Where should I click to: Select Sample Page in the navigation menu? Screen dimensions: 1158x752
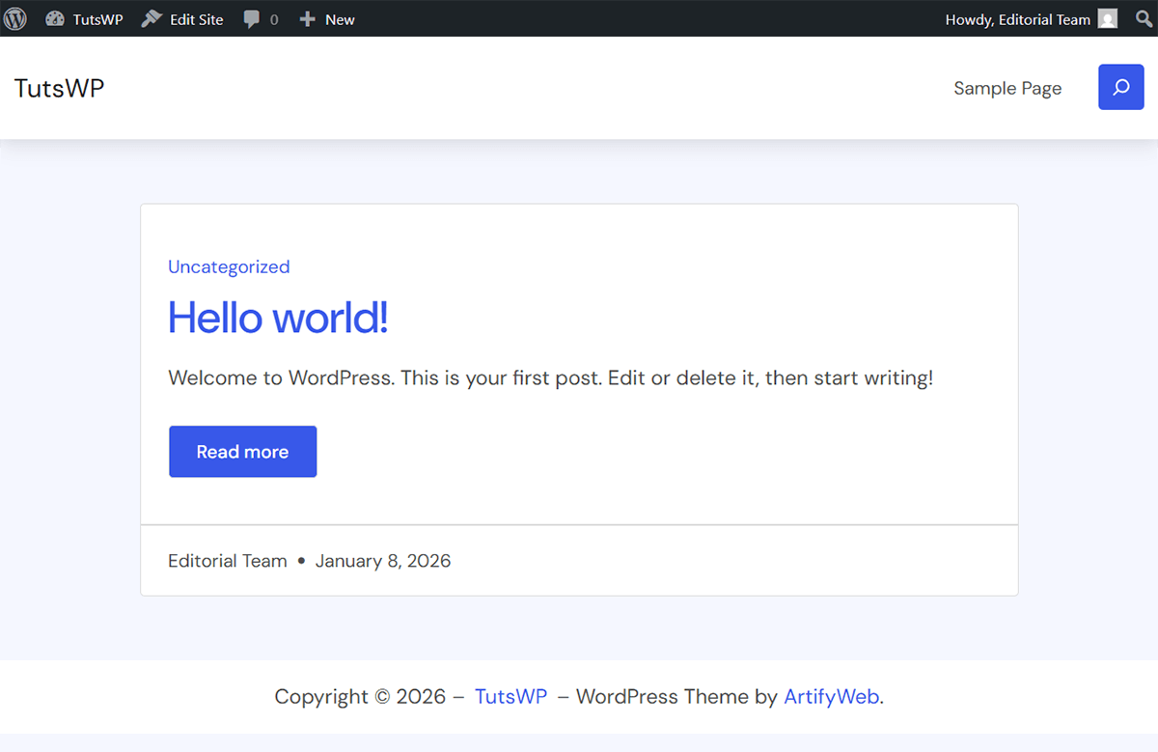click(x=1007, y=87)
